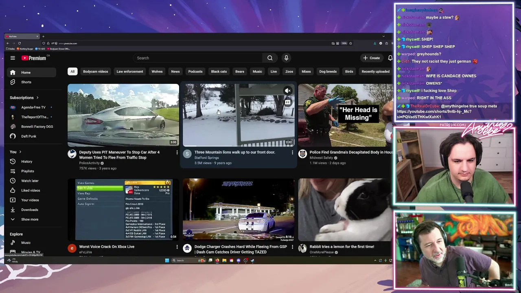Open Watch later in the sidebar
521x293 pixels.
tap(32, 181)
